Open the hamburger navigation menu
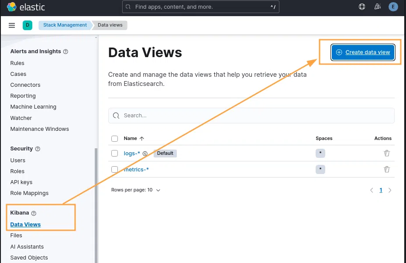The width and height of the screenshot is (406, 263). pos(12,25)
